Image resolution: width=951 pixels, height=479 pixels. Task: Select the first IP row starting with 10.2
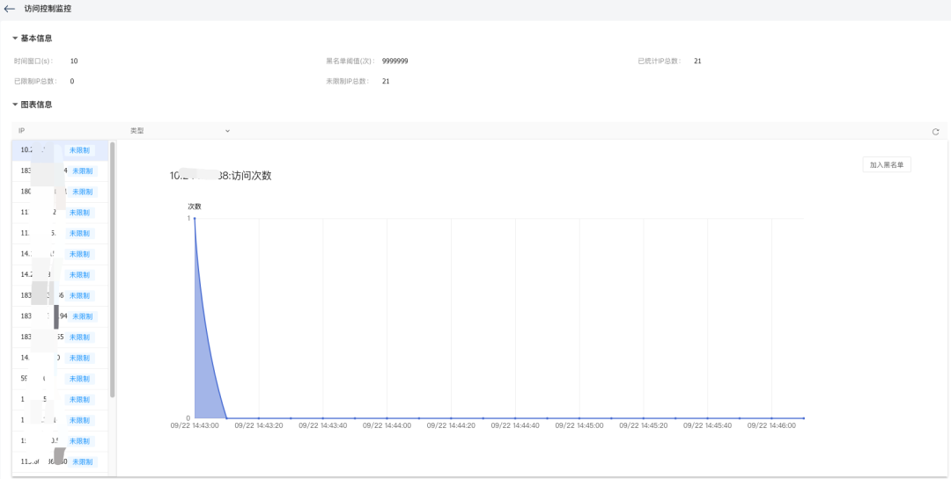(35, 150)
